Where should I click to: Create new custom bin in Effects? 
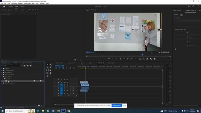coord(39,105)
